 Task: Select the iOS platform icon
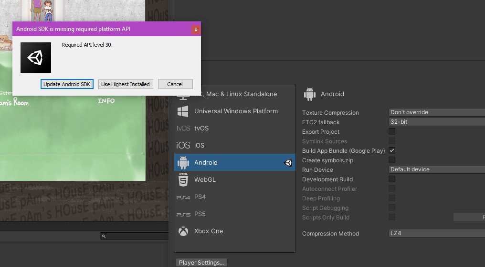(x=183, y=145)
